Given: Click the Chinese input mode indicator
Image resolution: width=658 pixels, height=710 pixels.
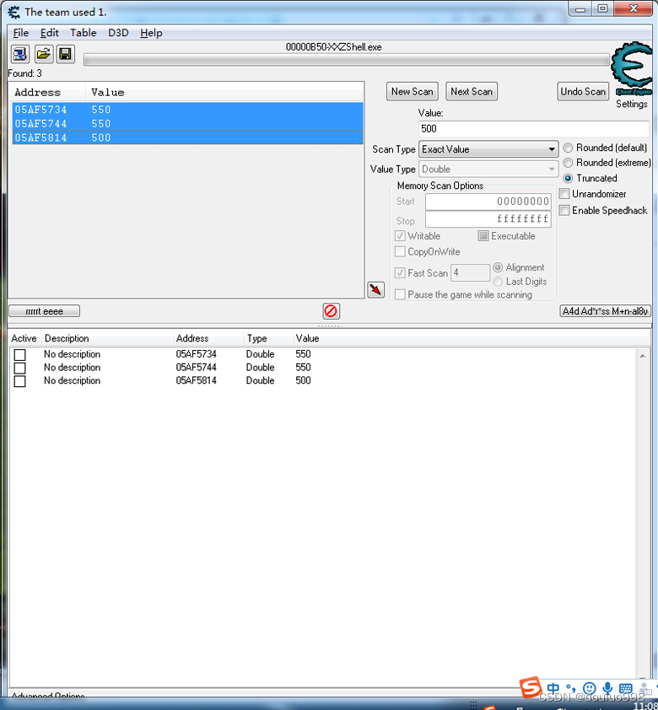Looking at the screenshot, I should [x=553, y=688].
